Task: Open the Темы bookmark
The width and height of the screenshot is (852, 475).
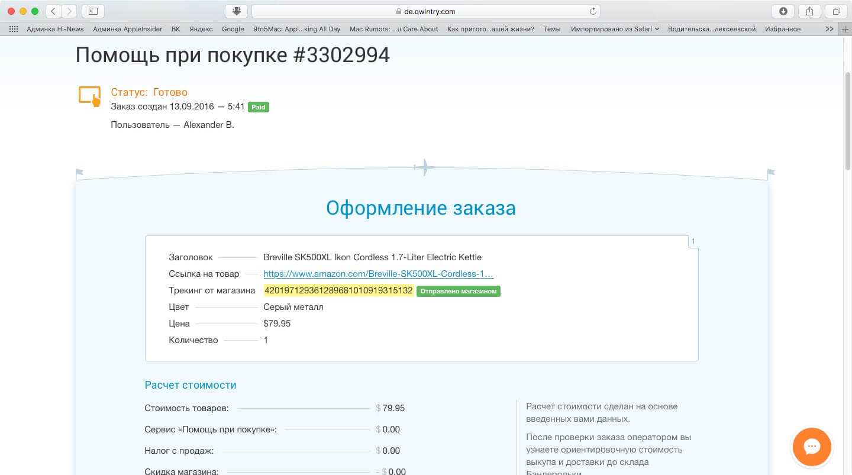Action: click(552, 29)
